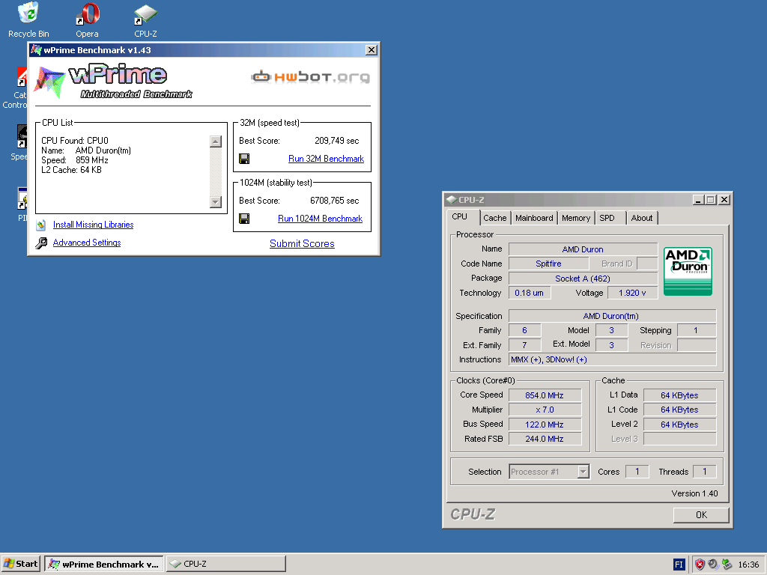Click the 1024M best score 6708,765 sec
767x575 pixels.
click(335, 201)
